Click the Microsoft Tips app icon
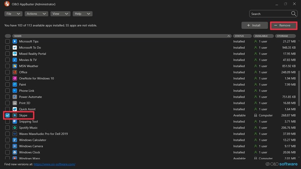The width and height of the screenshot is (301, 169). 15,41
